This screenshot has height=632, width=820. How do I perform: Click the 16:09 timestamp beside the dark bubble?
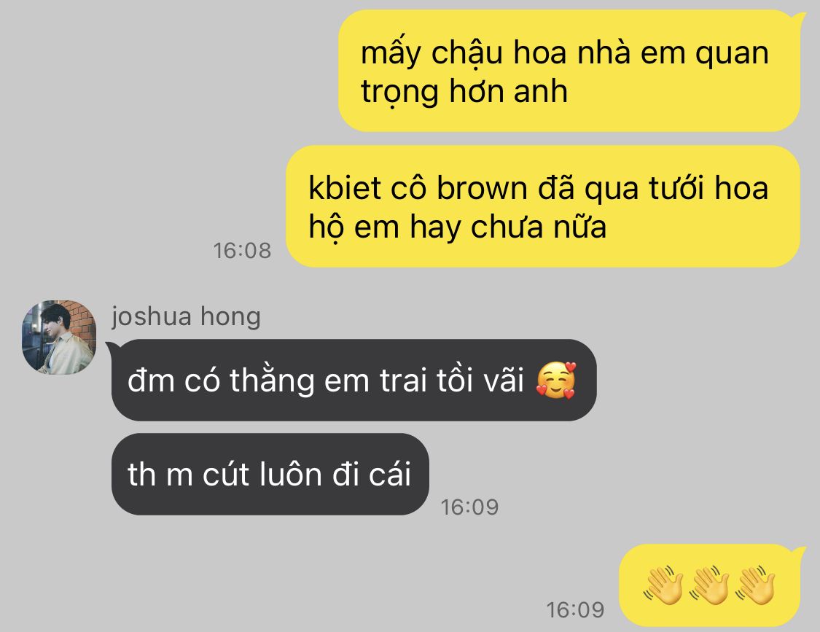(469, 507)
